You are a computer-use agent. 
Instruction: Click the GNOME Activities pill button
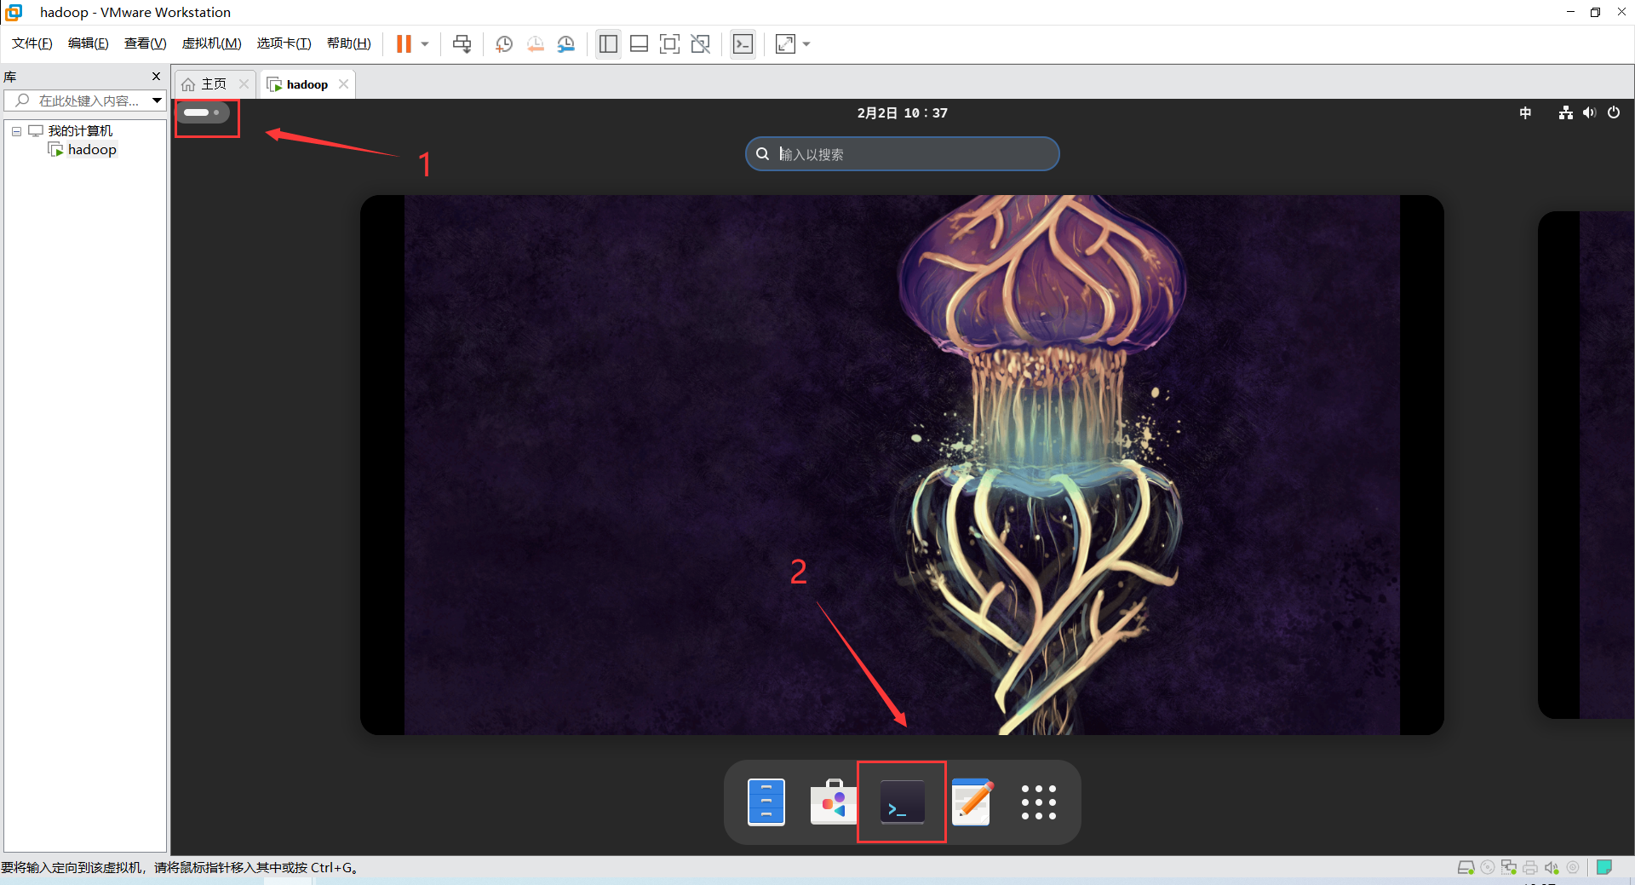[x=203, y=112]
